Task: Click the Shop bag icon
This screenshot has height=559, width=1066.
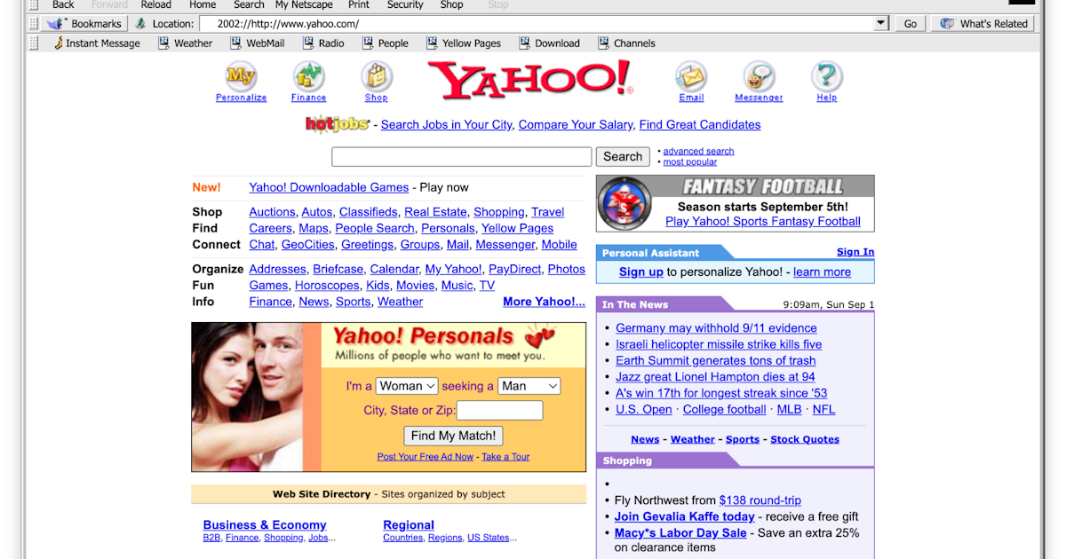Action: (377, 76)
